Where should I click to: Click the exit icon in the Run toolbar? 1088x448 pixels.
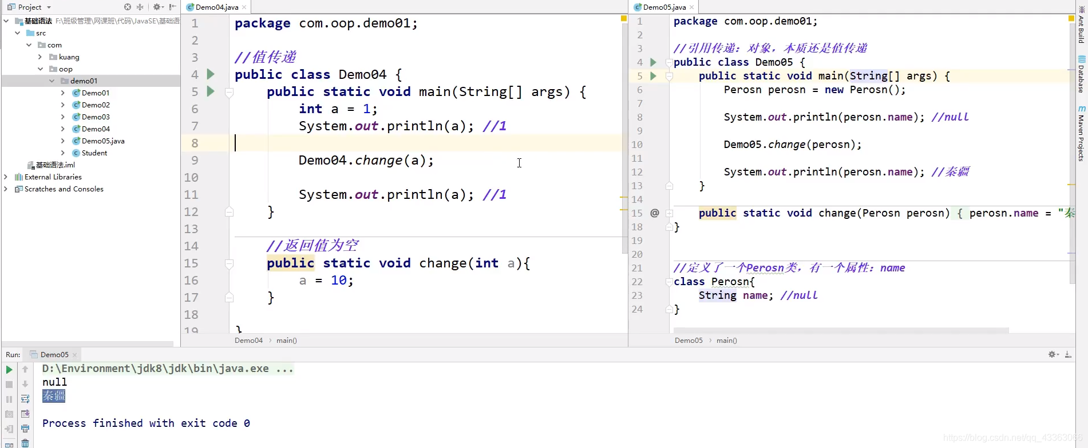click(9, 429)
